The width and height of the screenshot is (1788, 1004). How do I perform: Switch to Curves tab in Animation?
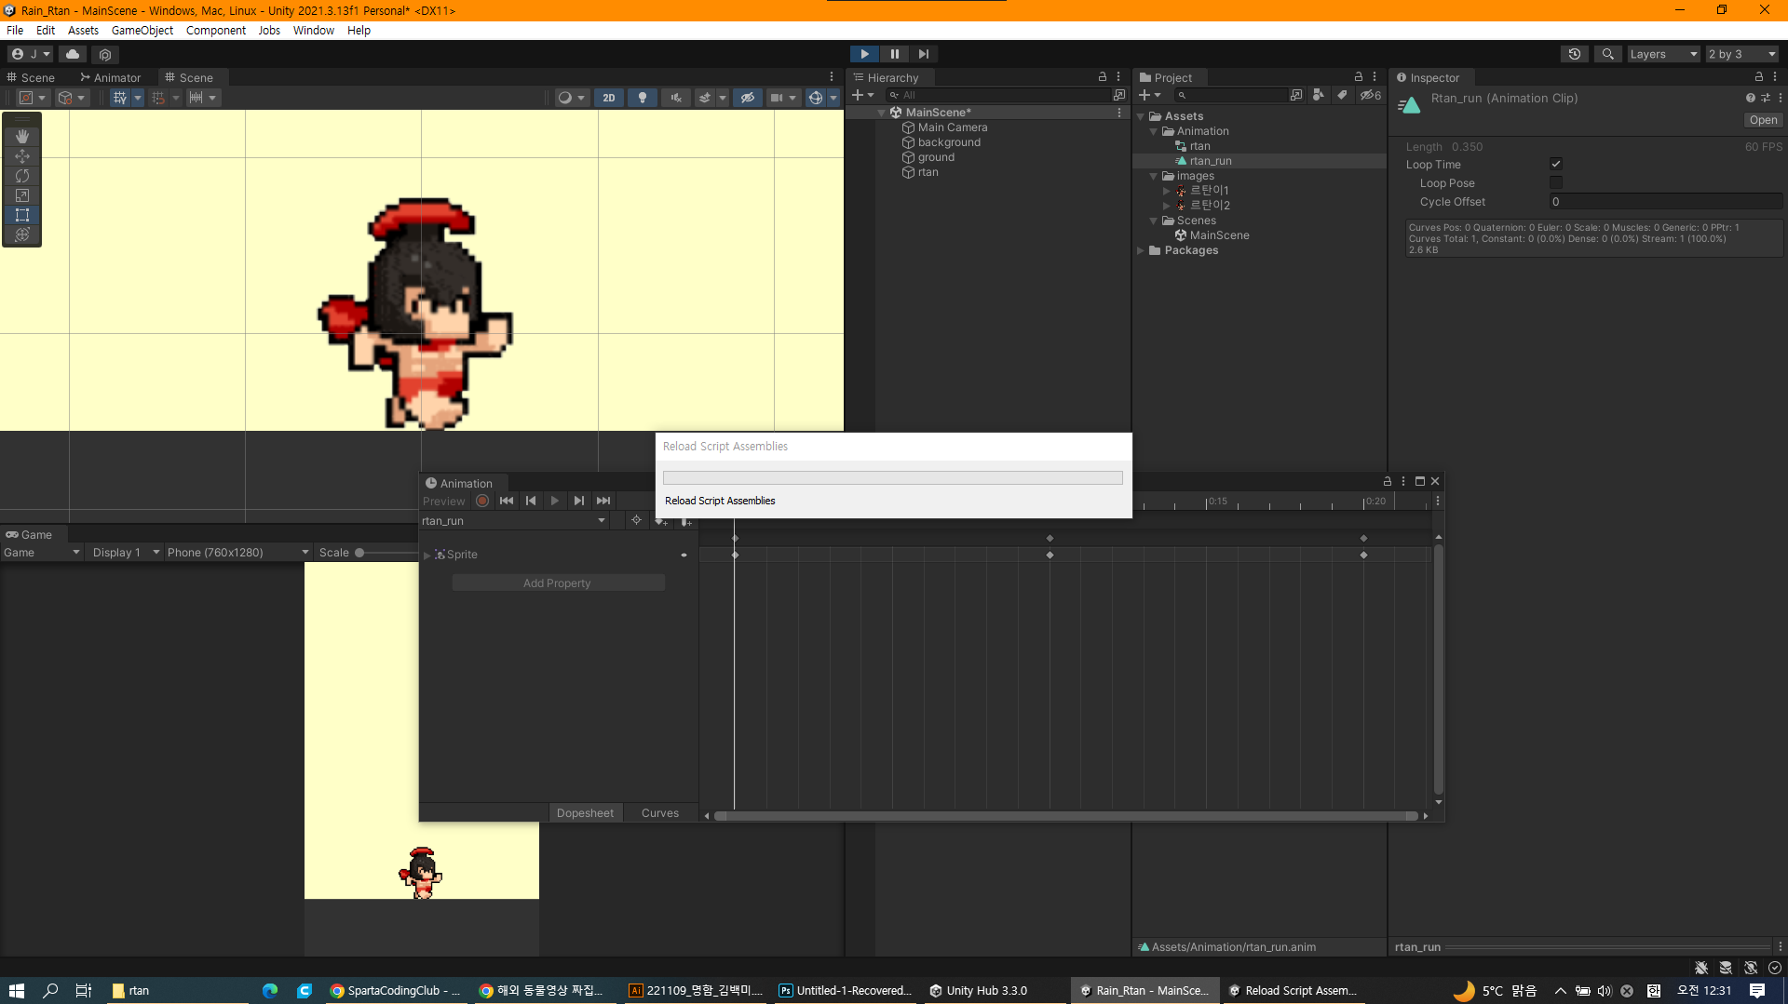click(x=660, y=813)
